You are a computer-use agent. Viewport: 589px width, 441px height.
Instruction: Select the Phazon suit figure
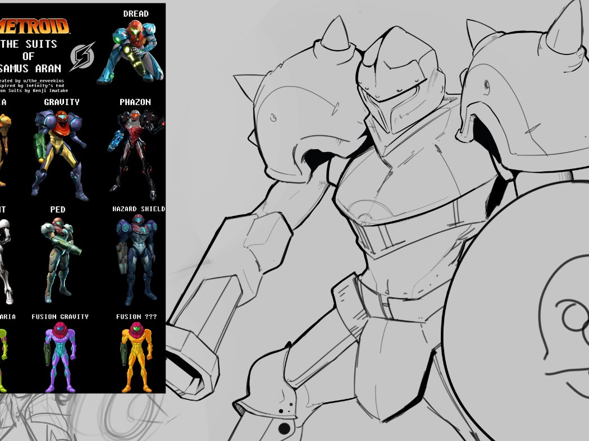[136, 155]
